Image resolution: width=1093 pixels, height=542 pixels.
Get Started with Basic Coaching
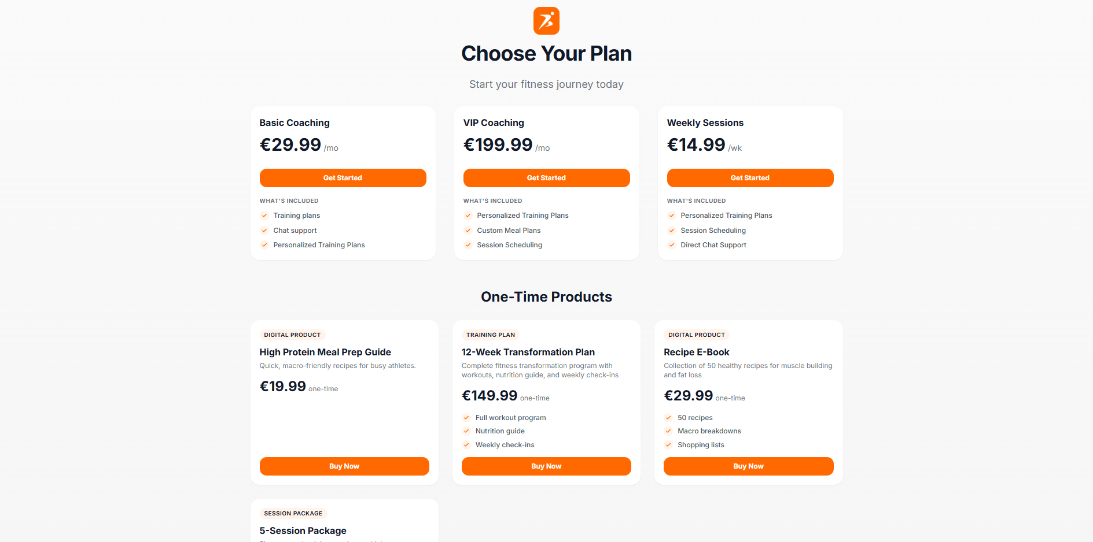pyautogui.click(x=343, y=177)
